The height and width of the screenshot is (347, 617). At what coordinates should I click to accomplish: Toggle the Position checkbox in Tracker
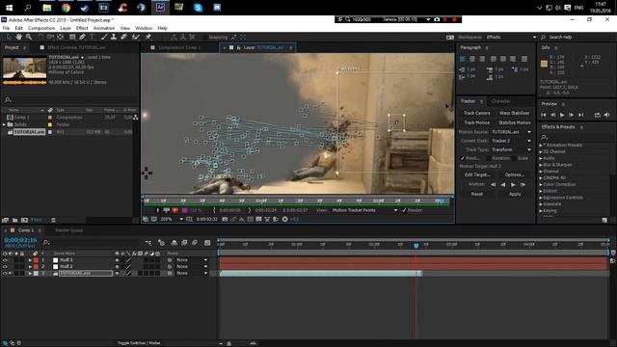[x=463, y=158]
